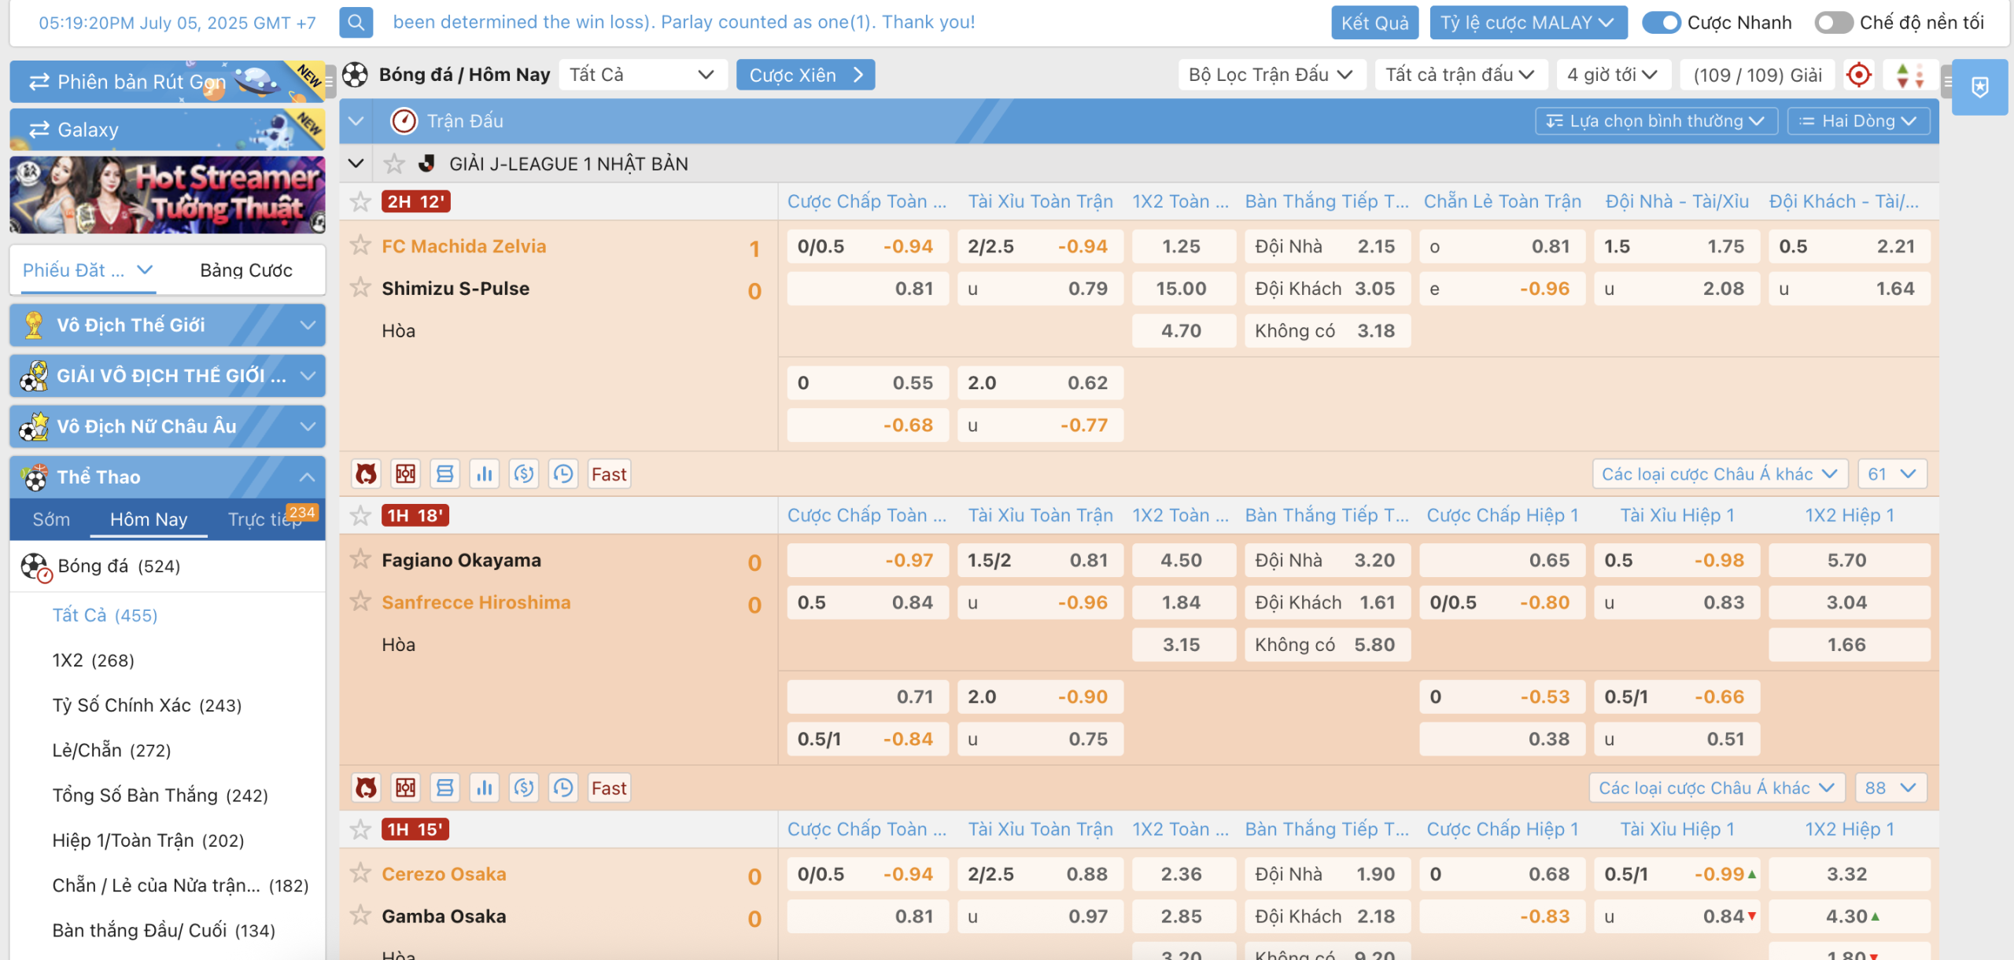
Task: Open the Lựa chọn bình thường dropdown
Action: pos(1656,121)
